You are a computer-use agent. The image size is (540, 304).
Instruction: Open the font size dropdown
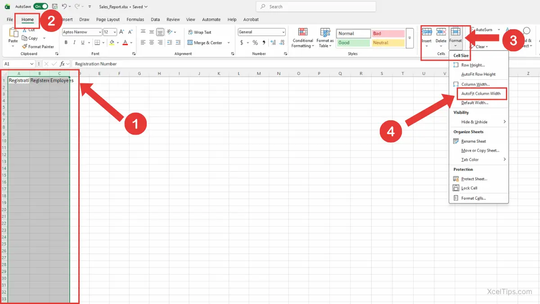pyautogui.click(x=115, y=32)
